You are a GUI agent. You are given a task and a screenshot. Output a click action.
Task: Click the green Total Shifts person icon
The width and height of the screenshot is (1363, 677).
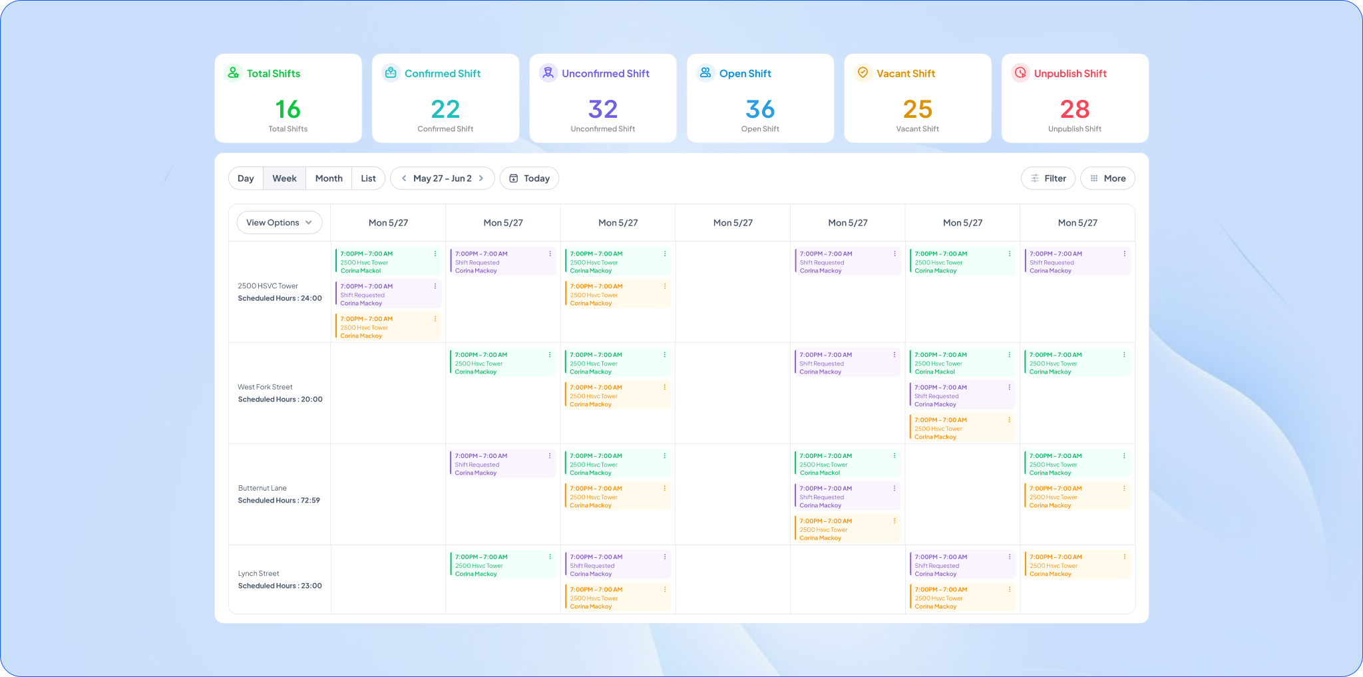[x=233, y=73]
